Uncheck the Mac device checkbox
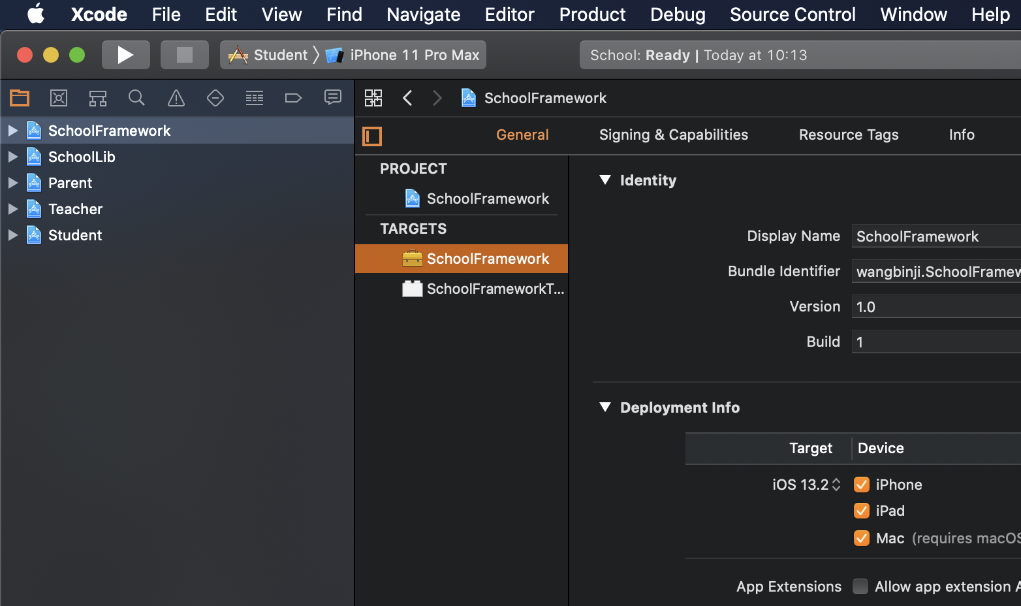The height and width of the screenshot is (606, 1021). click(862, 538)
